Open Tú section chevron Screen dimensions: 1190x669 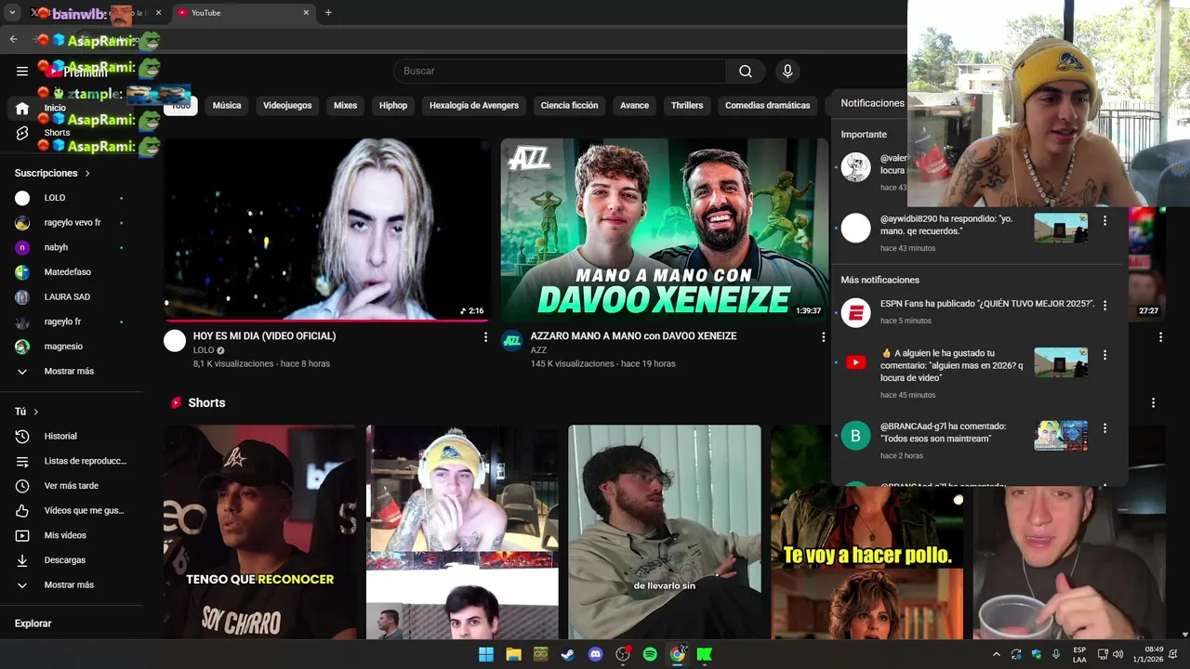(36, 412)
